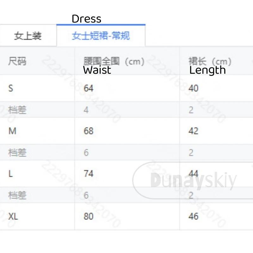Click waist value 74 for size L
Screen dimensions: 253x253
(x=89, y=174)
